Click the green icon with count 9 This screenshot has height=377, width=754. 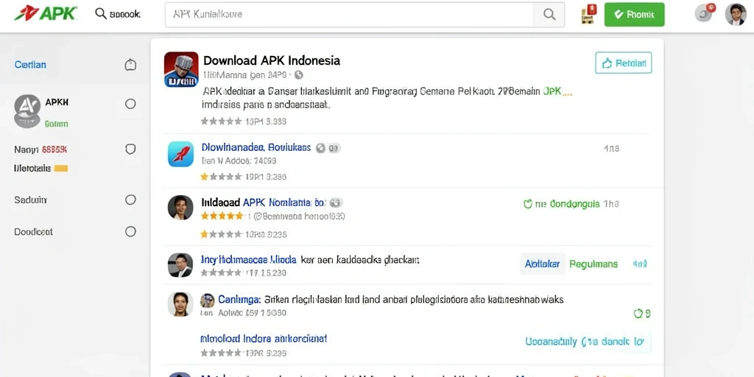click(x=642, y=314)
